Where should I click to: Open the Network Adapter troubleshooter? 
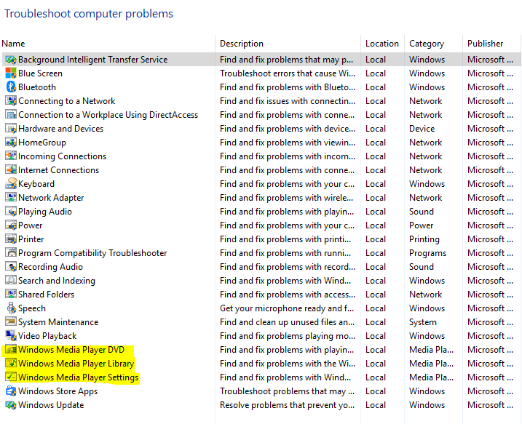tap(51, 198)
